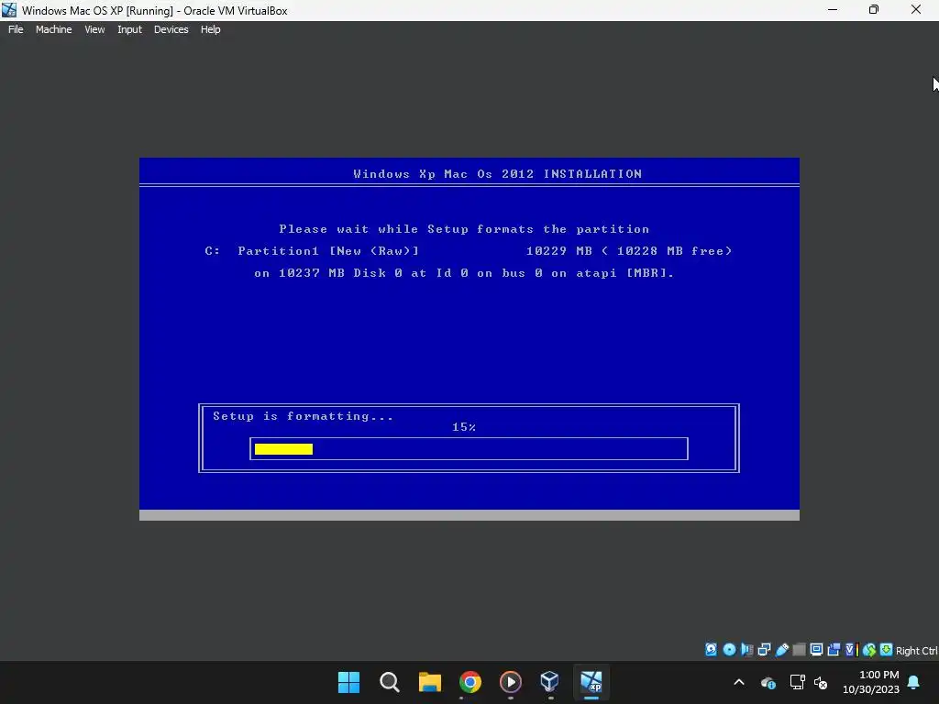Click the 'on 10237 MB Disk 0' line
Image resolution: width=939 pixels, height=704 pixels.
pyautogui.click(x=464, y=273)
